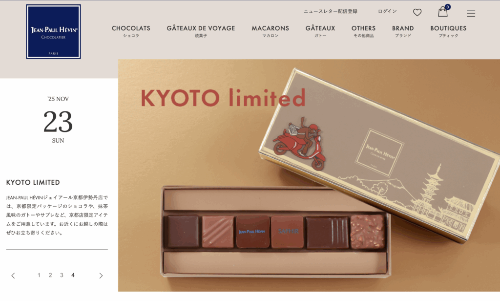Open the BRAND menu

click(x=403, y=31)
